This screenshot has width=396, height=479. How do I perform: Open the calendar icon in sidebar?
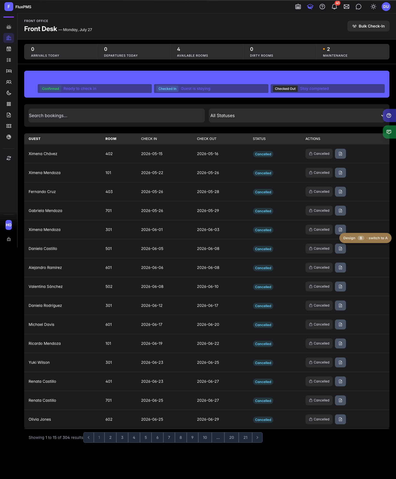coord(9,49)
